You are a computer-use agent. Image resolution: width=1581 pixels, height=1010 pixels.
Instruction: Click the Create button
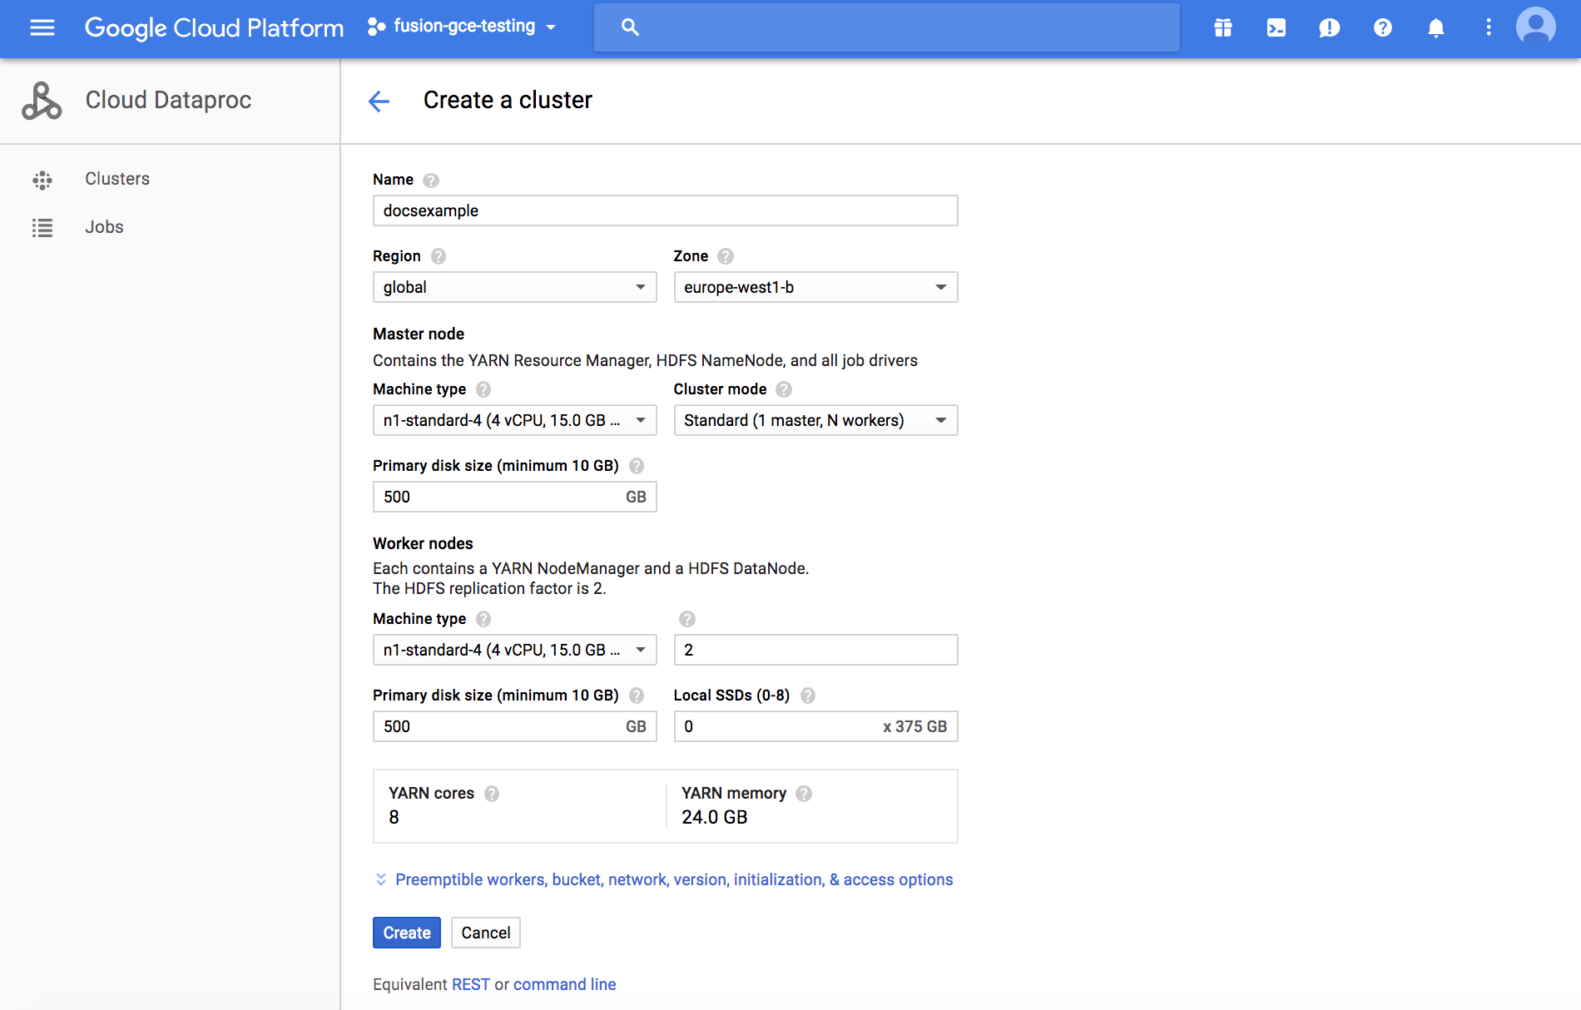pos(406,933)
